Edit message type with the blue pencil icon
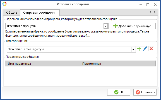The height and width of the screenshot is (100, 161). click(145, 49)
